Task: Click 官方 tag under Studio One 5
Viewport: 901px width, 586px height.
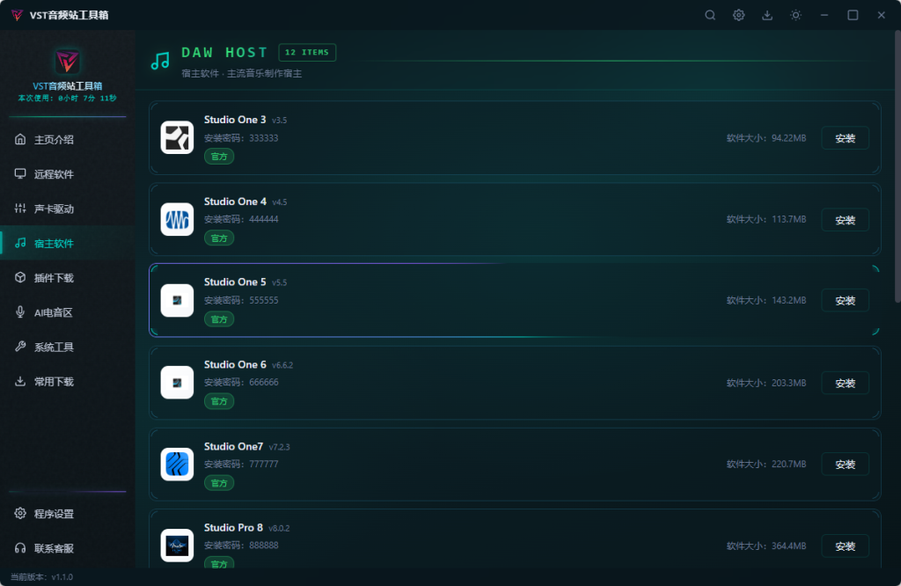Action: click(x=219, y=319)
